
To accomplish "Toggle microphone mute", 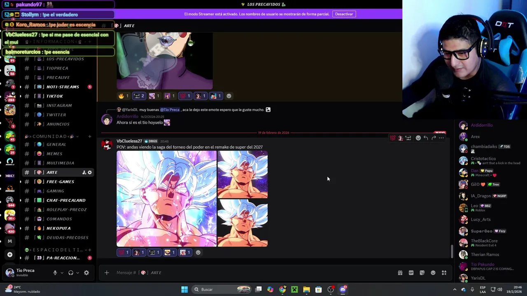I will point(55,273).
